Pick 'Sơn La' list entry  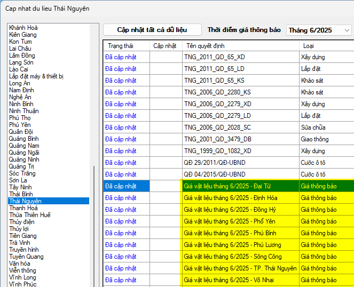tap(18, 180)
